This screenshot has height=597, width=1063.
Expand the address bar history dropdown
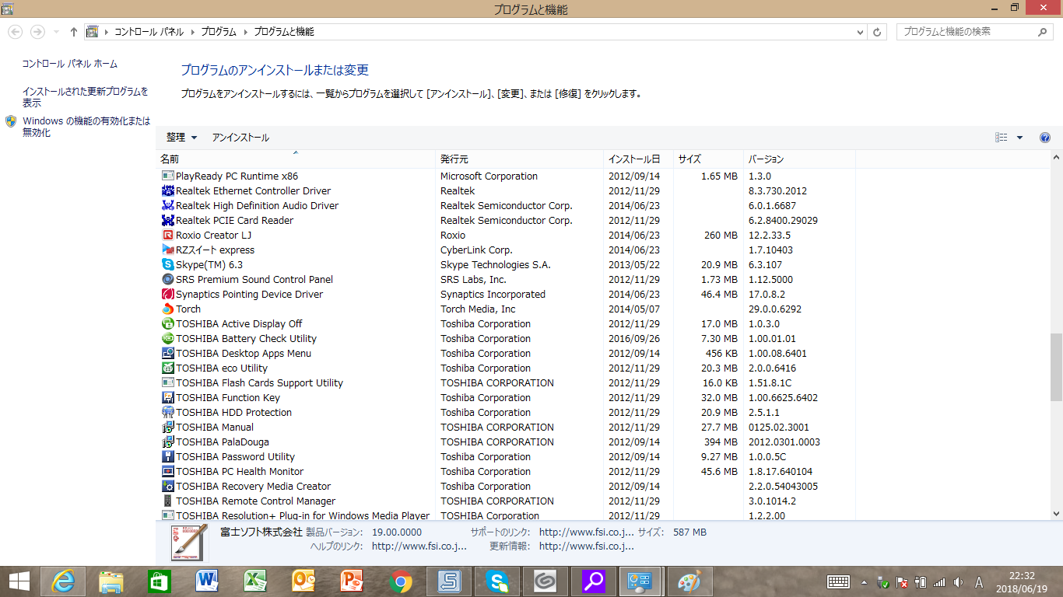pyautogui.click(x=860, y=32)
